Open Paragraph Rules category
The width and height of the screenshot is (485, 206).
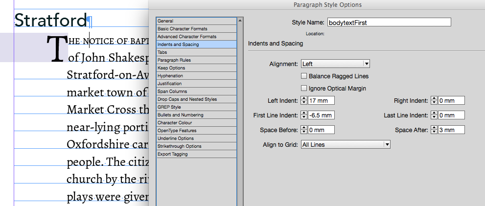[197, 60]
